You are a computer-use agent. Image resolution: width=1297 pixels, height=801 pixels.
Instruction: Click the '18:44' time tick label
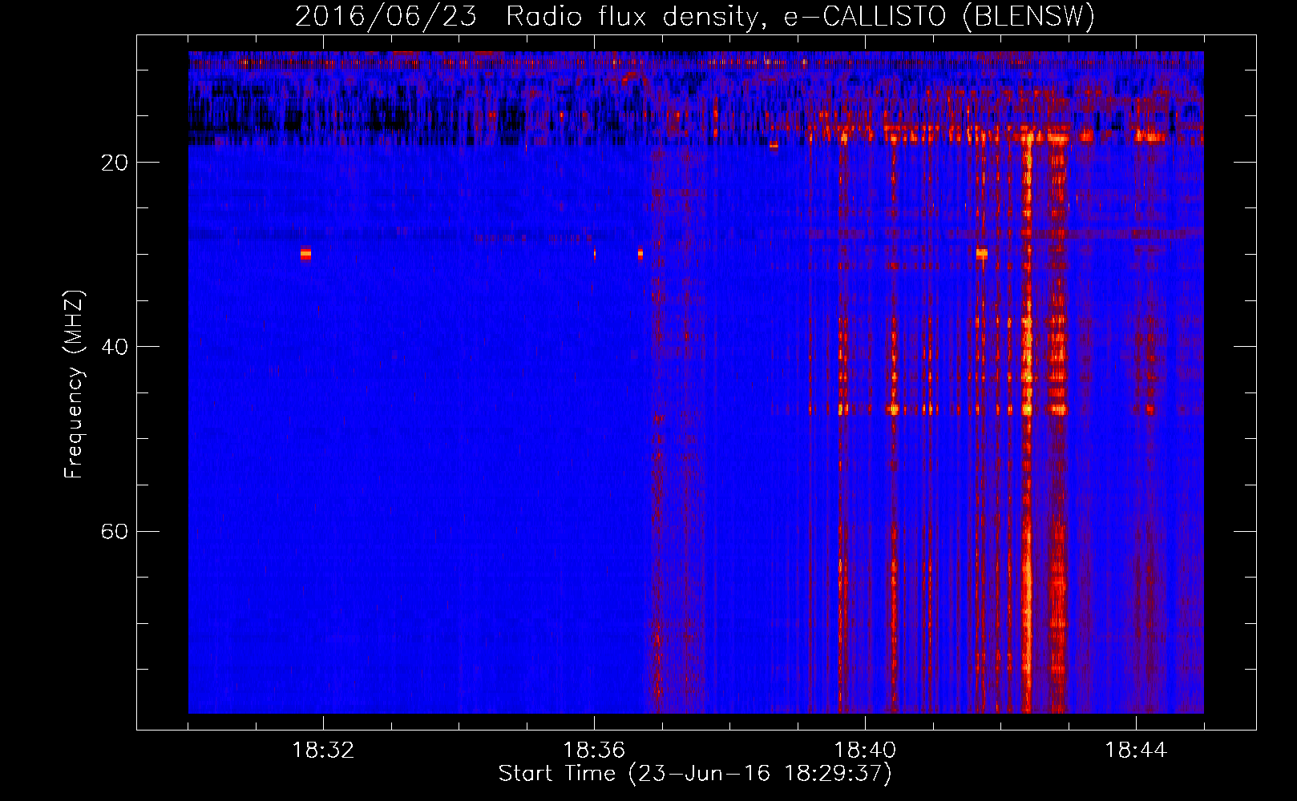coord(1136,751)
